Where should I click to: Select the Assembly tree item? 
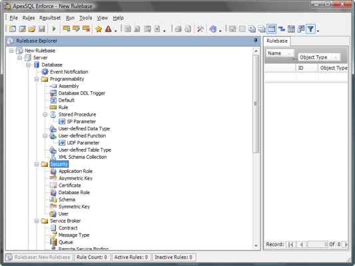(69, 86)
